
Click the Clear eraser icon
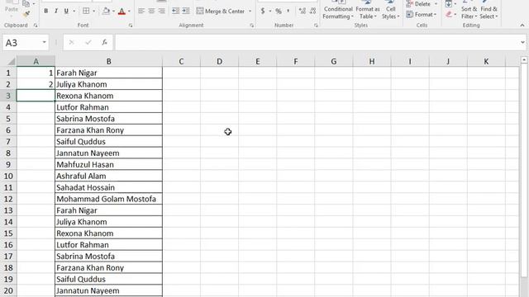[x=449, y=15]
